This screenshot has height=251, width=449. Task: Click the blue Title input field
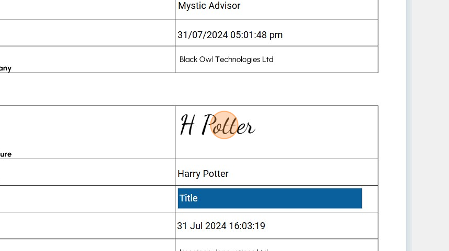[x=269, y=198]
